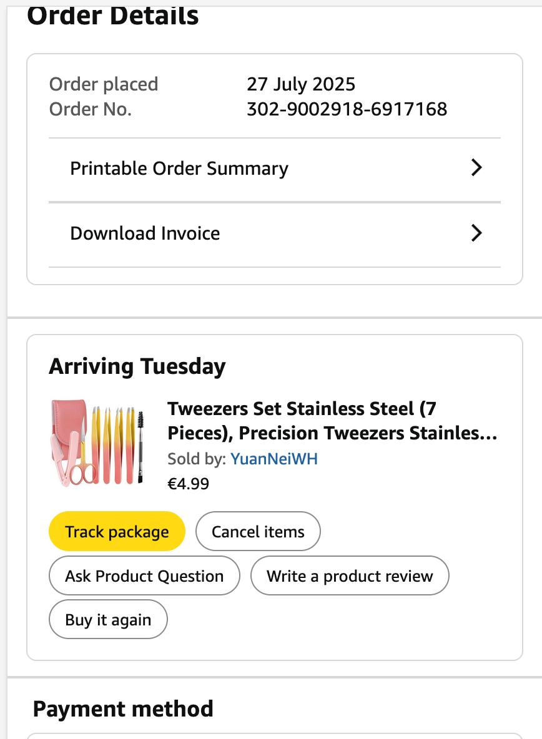This screenshot has width=542, height=739.
Task: Select the Printable Order Summary text
Action: (179, 169)
